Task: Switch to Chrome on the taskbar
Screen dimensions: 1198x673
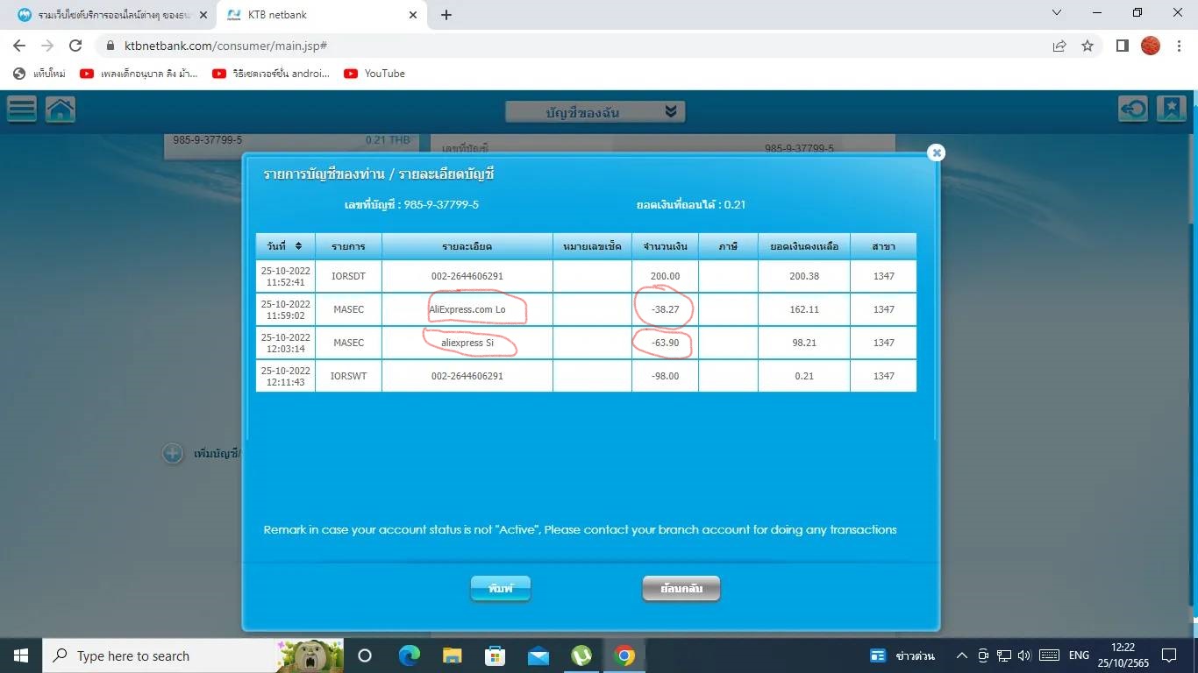Action: (x=624, y=655)
